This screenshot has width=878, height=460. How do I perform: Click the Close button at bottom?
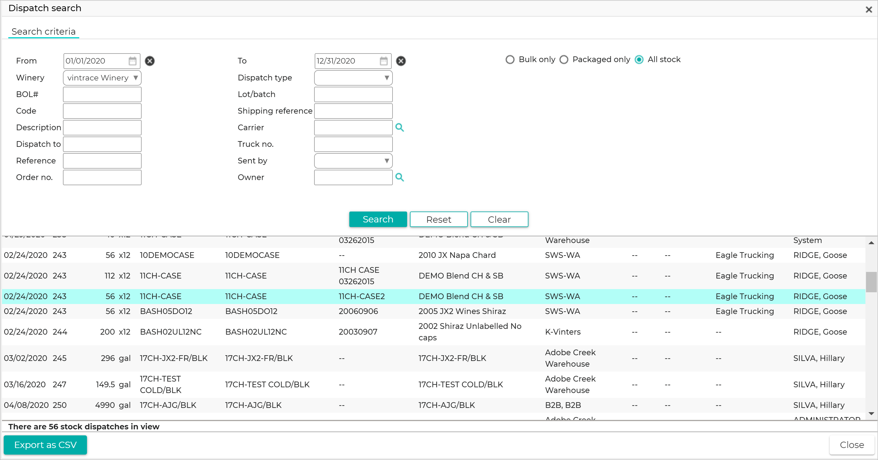tap(852, 445)
